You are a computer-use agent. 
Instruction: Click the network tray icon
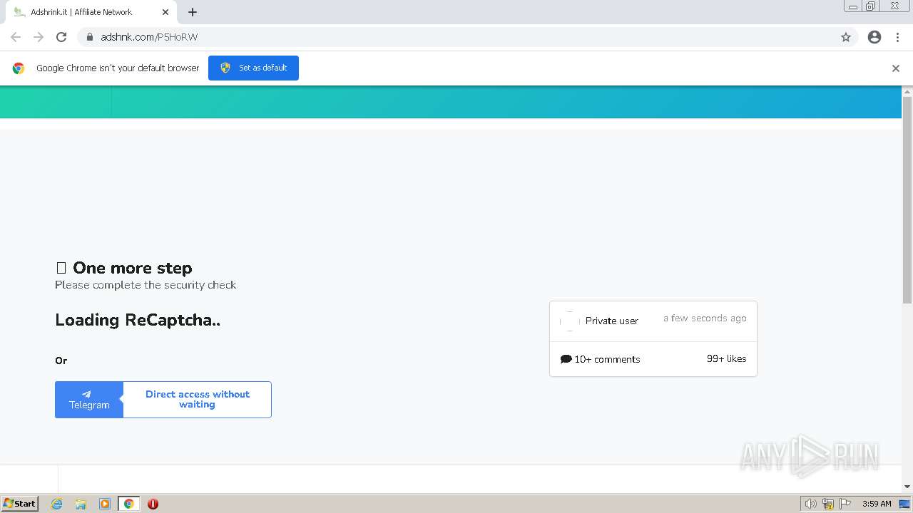[x=828, y=504]
